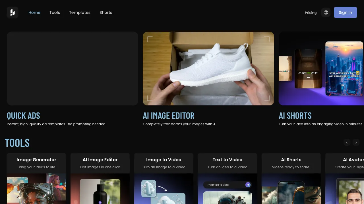This screenshot has height=204, width=364.
Task: Open the AI Image Editor shoe banner
Action: (x=208, y=69)
